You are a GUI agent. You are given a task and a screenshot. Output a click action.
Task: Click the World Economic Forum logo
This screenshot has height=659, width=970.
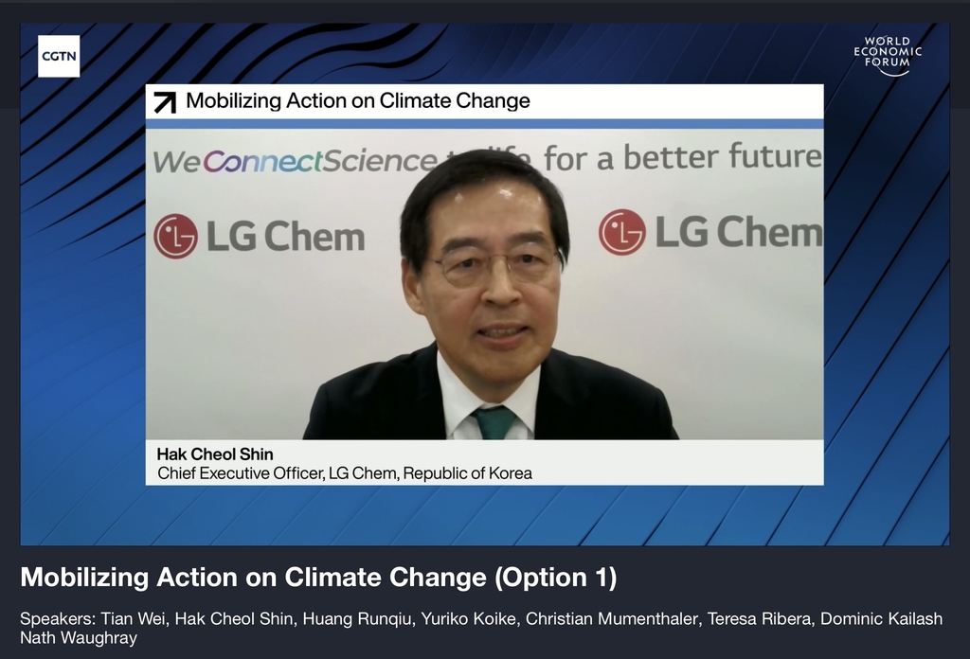[888, 56]
